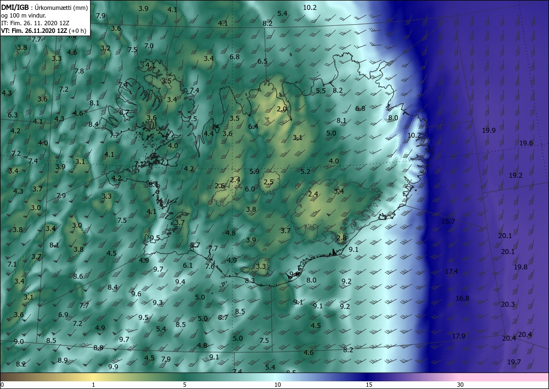Click the 2.6 value in central Iceland
549x389 pixels.
point(220,186)
